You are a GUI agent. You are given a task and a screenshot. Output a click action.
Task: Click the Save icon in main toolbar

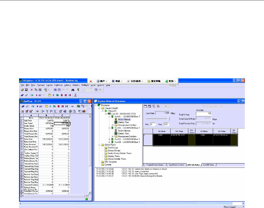pos(26,90)
